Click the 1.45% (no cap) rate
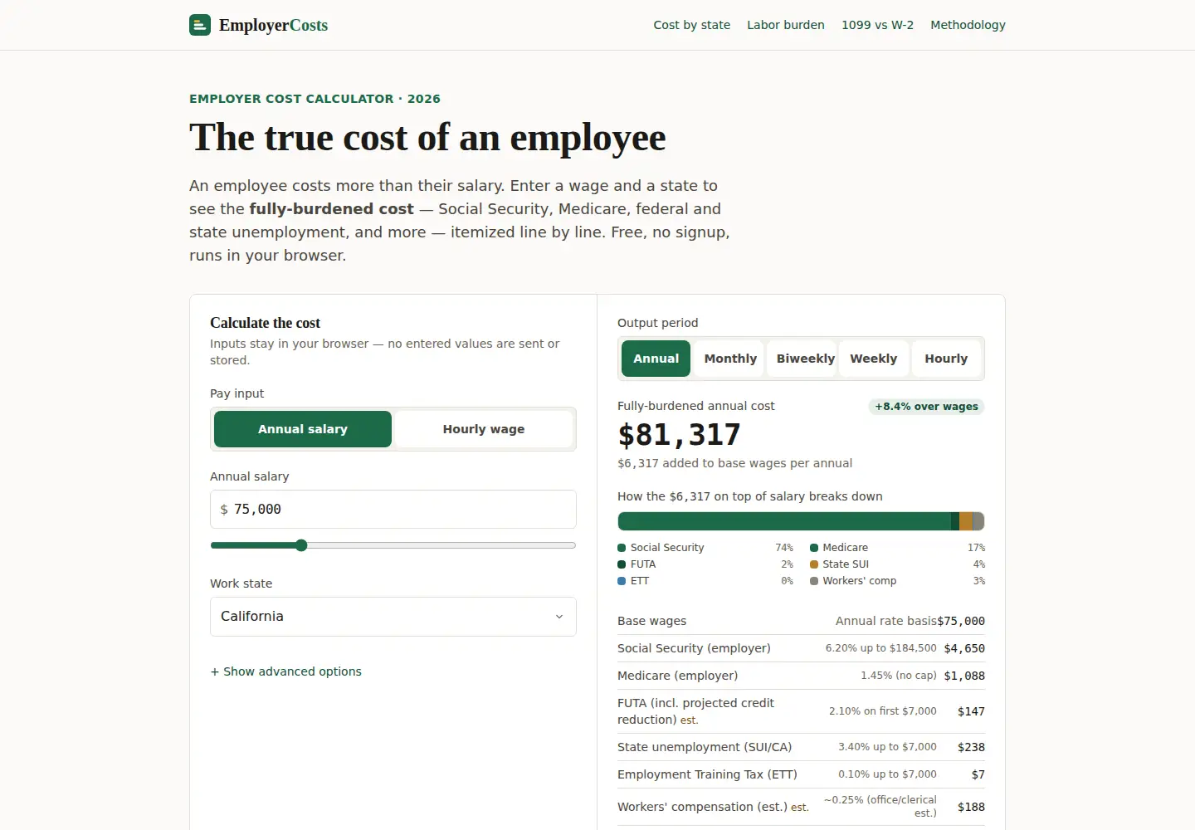The width and height of the screenshot is (1195, 830). pyautogui.click(x=899, y=676)
